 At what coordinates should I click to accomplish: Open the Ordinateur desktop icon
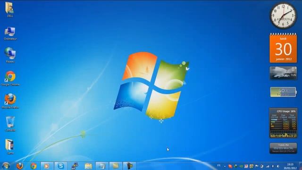(x=10, y=34)
